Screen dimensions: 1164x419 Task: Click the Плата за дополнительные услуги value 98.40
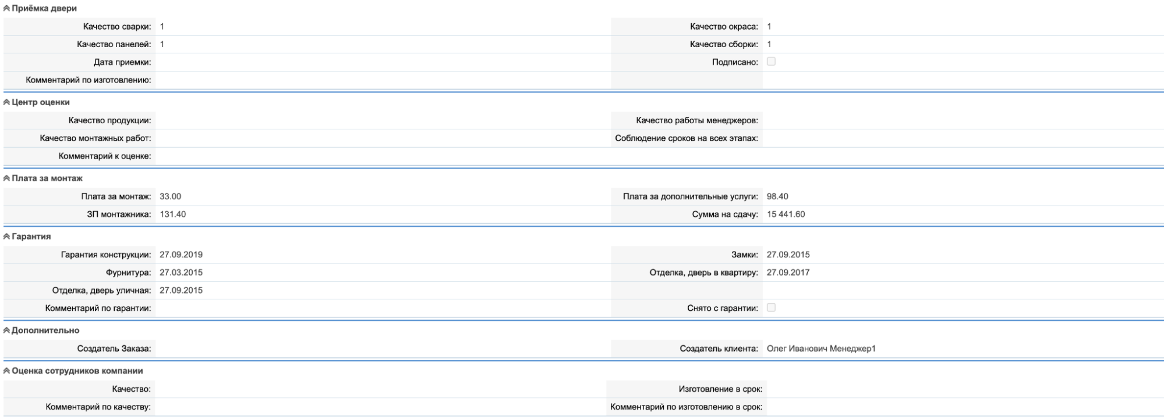(777, 196)
